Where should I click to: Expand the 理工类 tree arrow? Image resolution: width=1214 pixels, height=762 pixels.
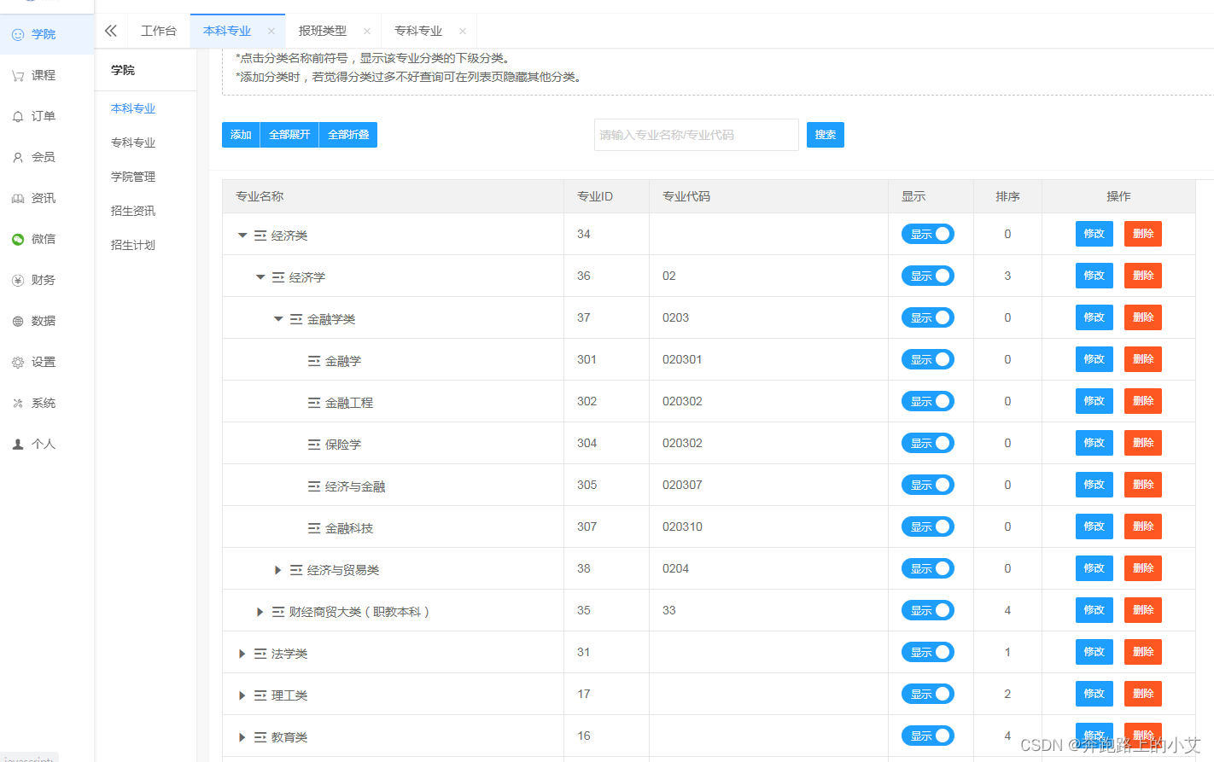(242, 695)
